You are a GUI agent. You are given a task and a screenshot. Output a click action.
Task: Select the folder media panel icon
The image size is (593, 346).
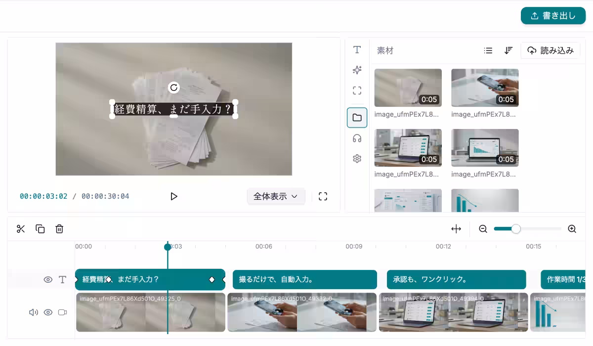point(357,118)
